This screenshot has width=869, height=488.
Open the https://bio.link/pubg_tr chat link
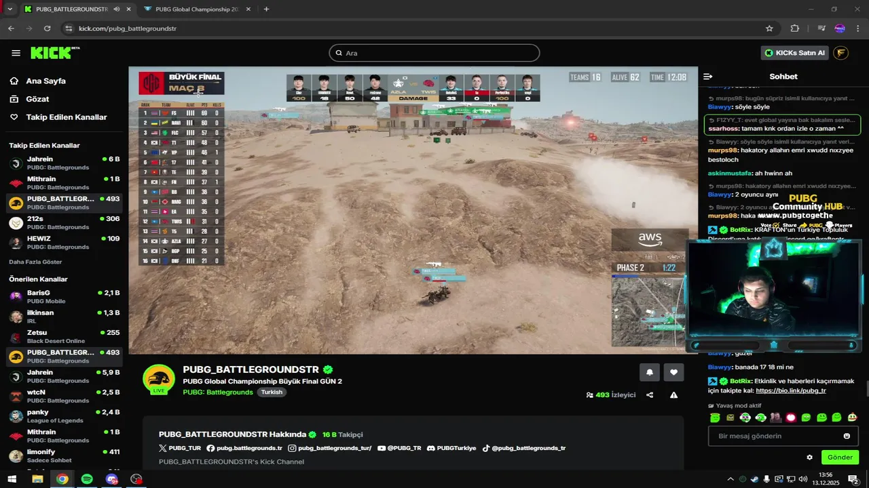[x=791, y=390]
